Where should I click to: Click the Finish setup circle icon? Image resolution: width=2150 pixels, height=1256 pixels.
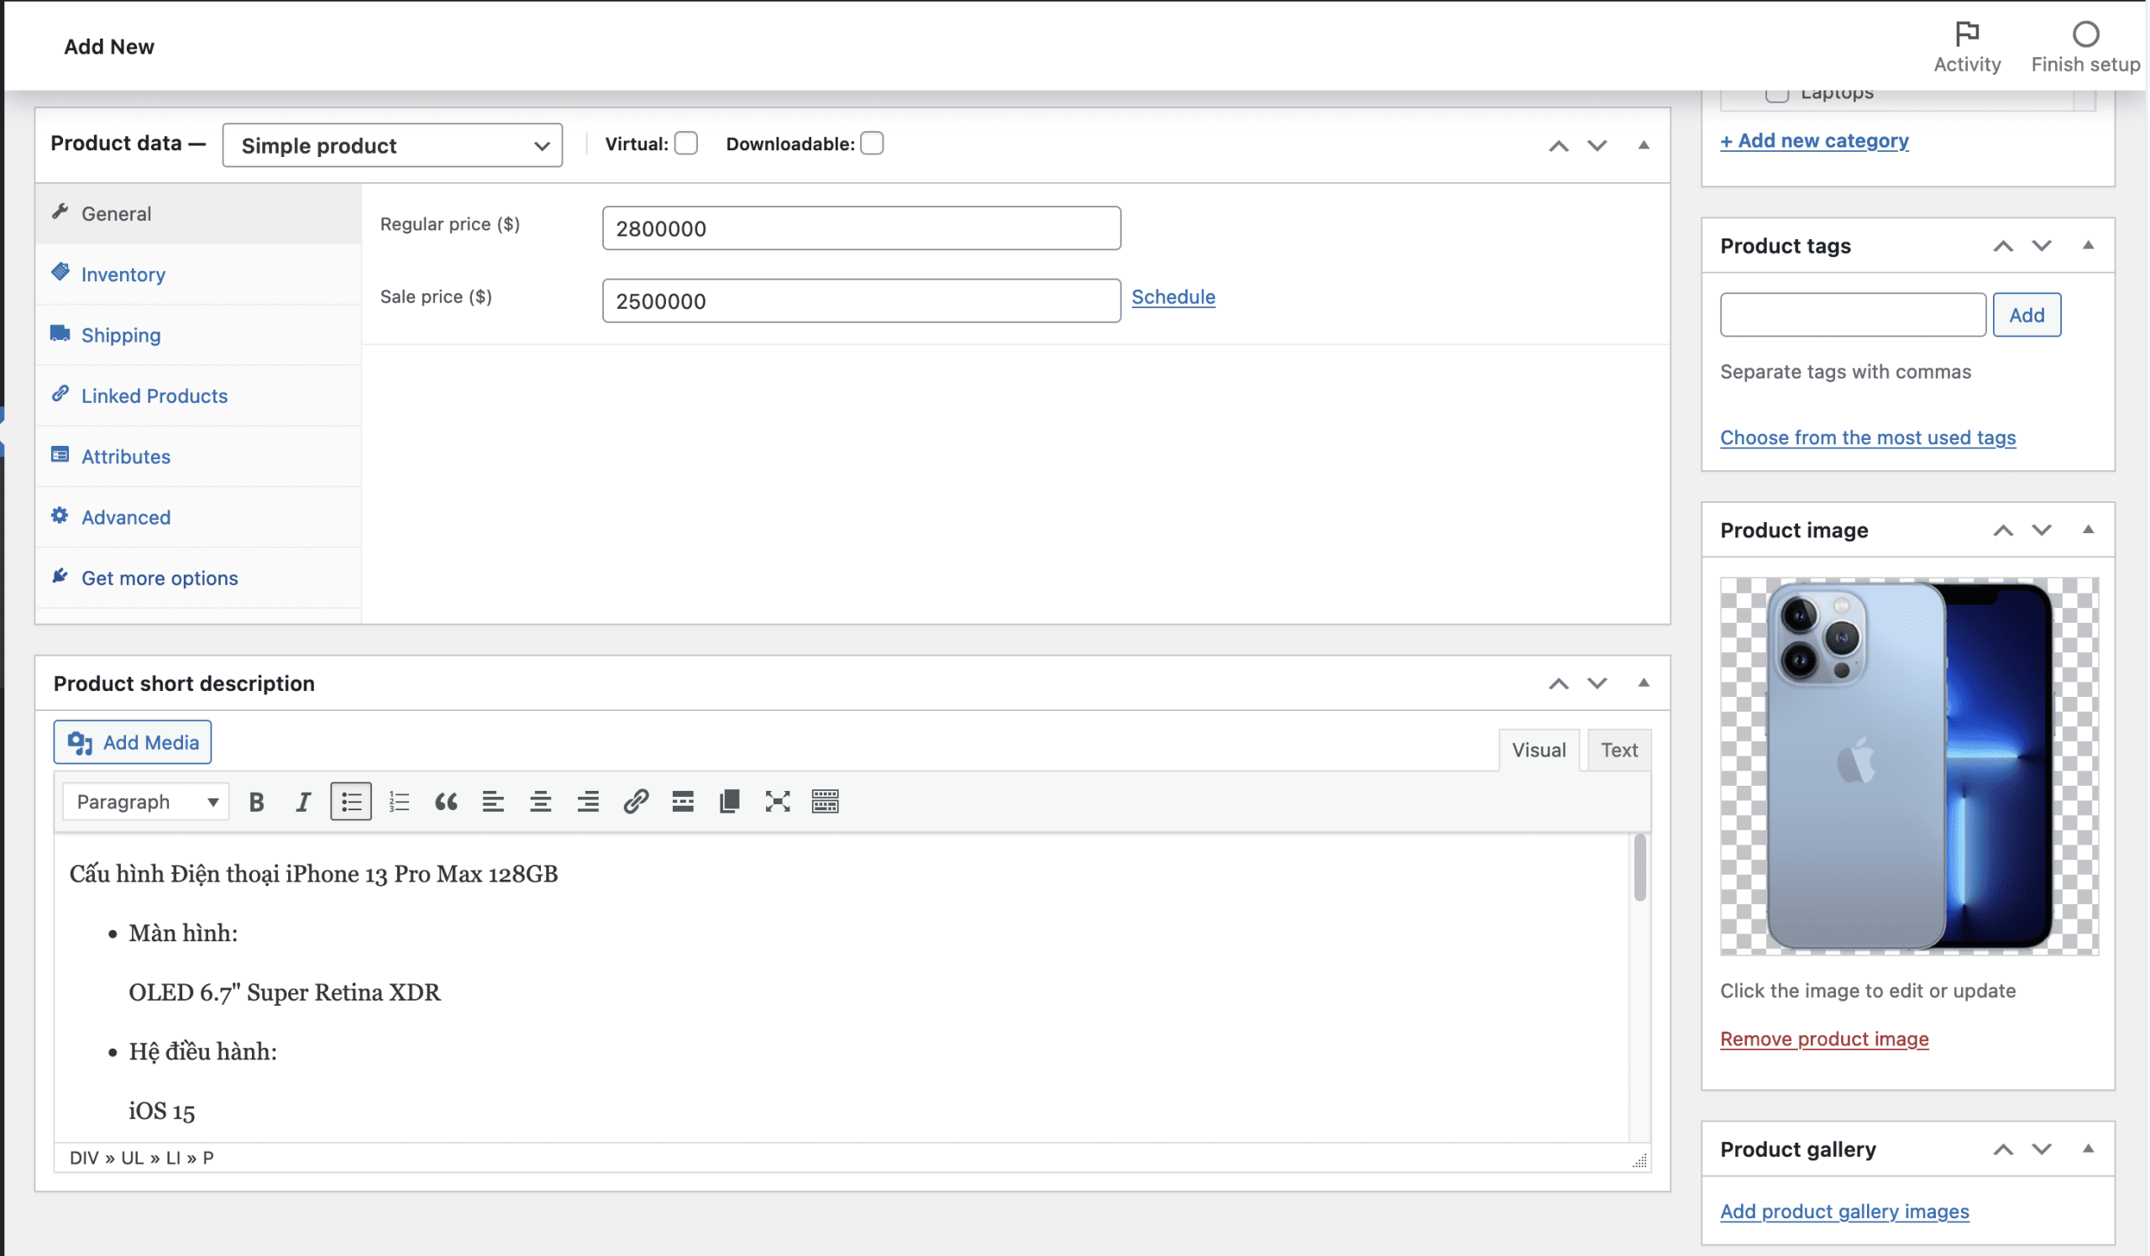point(2085,34)
